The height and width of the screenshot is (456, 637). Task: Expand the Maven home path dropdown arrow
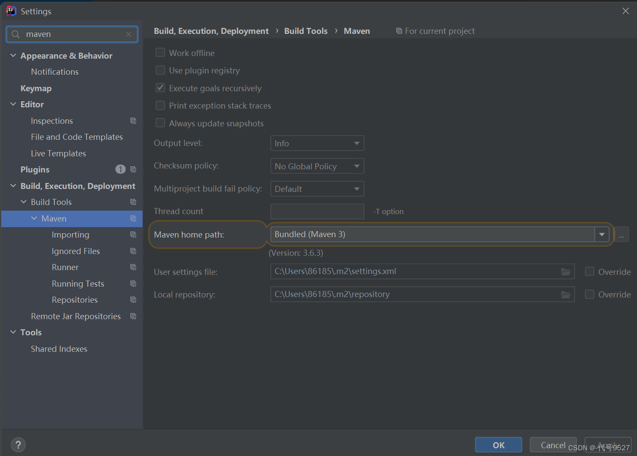(x=601, y=235)
